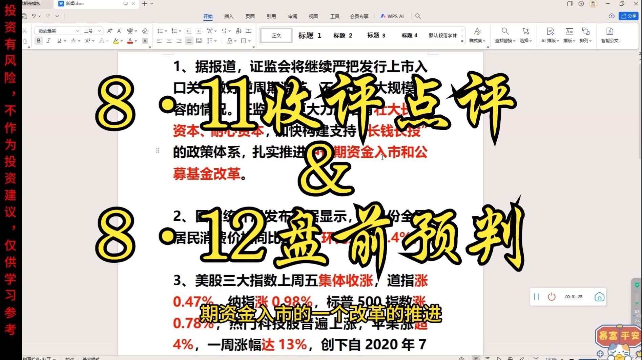Click the yellow highlighter icon
This screenshot has height=360, width=642.
pyautogui.click(x=116, y=41)
